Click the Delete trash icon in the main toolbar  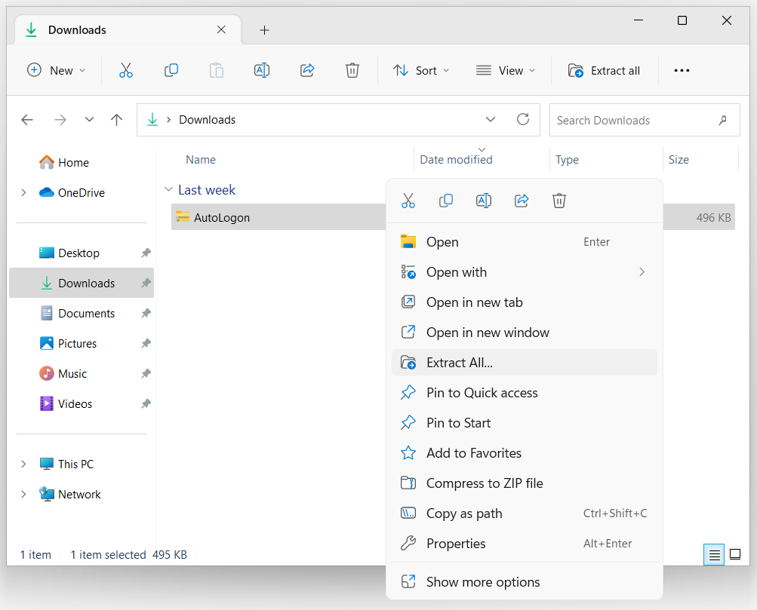pyautogui.click(x=352, y=70)
